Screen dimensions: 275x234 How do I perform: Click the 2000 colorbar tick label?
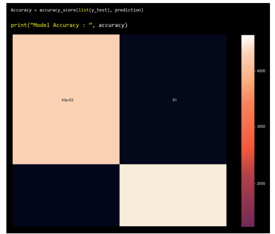point(261,184)
